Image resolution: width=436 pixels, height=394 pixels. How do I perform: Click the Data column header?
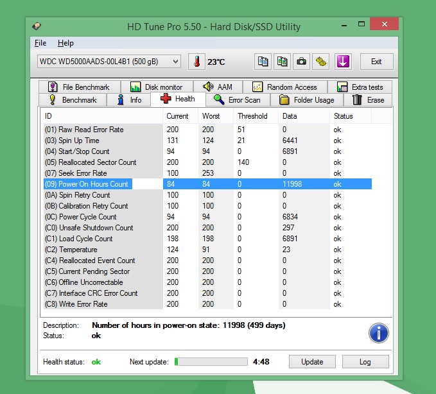[304, 116]
